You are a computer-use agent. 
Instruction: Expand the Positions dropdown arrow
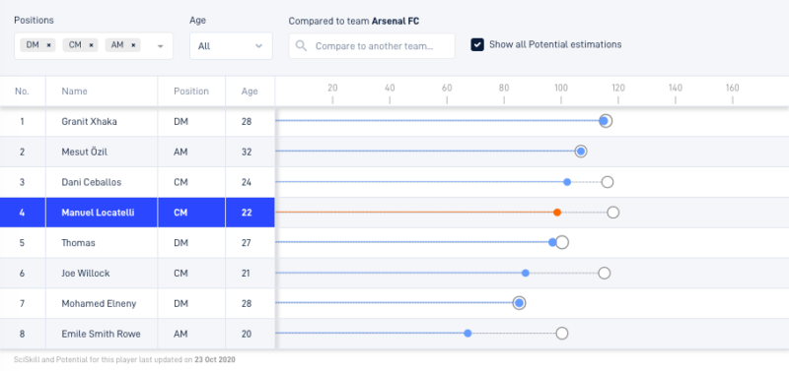161,46
